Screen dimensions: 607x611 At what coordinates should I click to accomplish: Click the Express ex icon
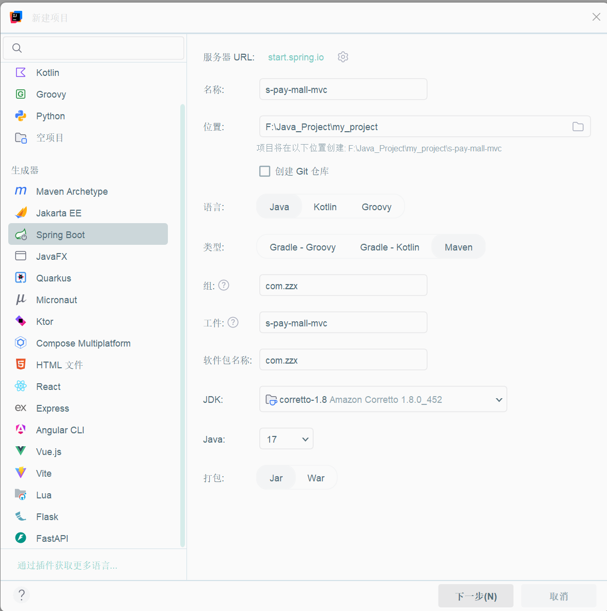(x=21, y=408)
